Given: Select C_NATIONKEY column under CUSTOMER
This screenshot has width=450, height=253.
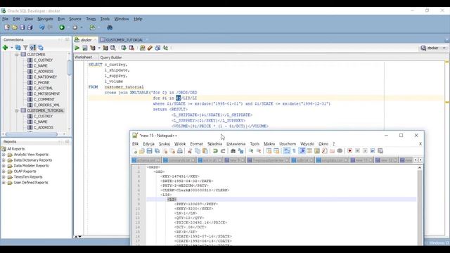Looking at the screenshot, I should point(45,77).
